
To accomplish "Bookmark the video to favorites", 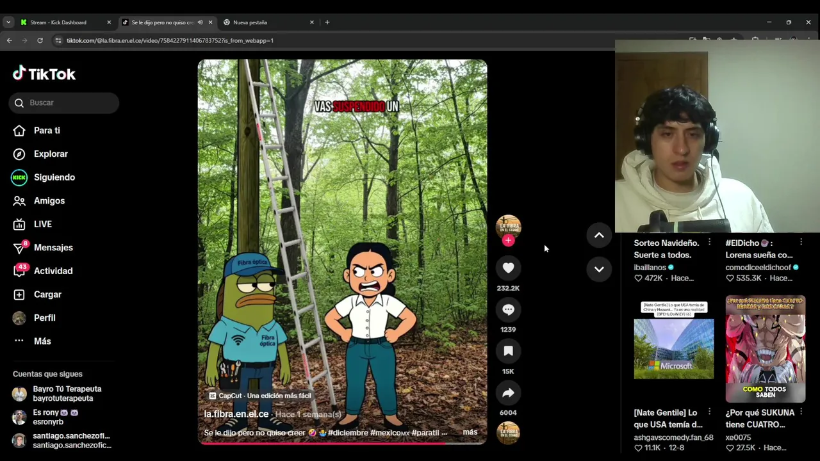I will [508, 351].
